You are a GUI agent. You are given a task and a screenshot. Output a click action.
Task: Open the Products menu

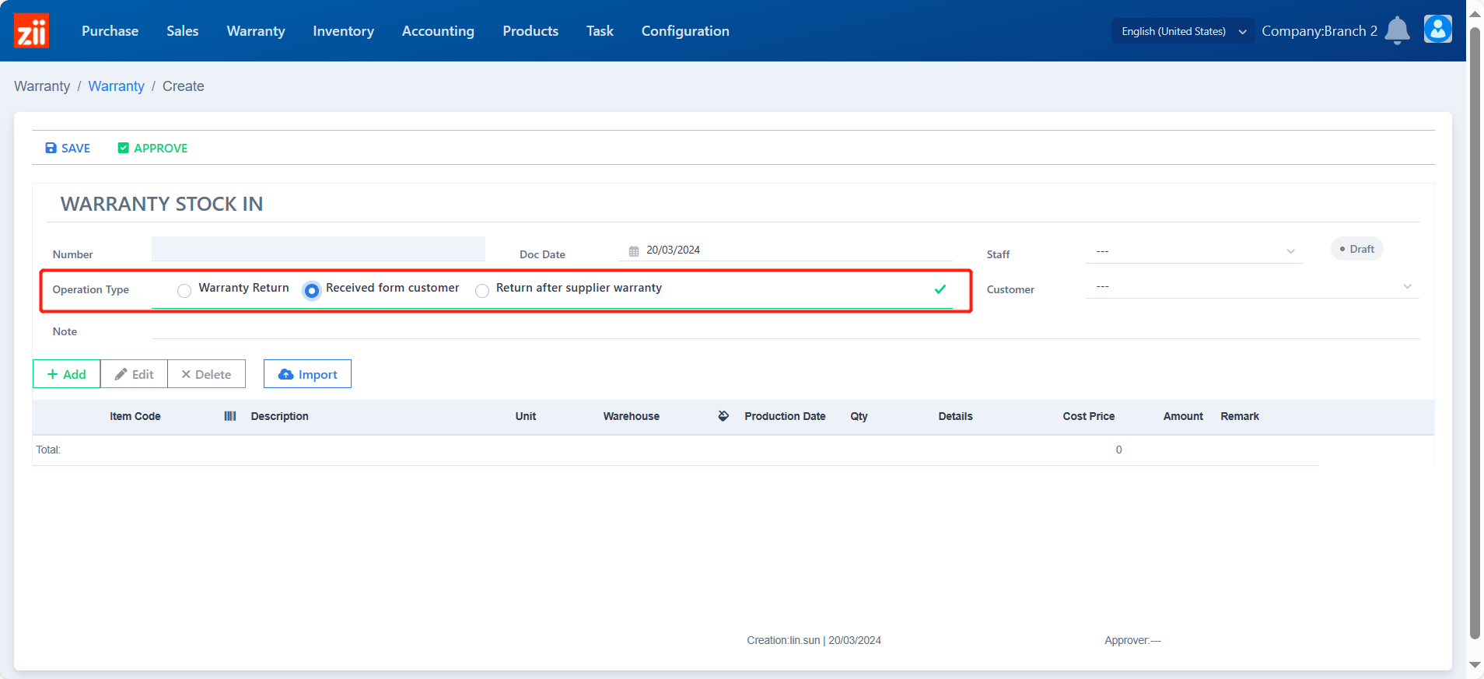(x=530, y=31)
